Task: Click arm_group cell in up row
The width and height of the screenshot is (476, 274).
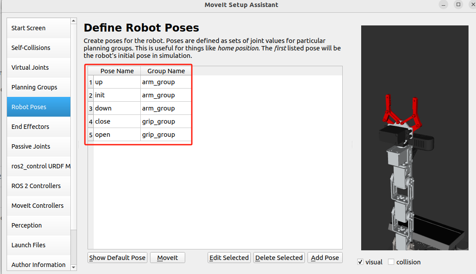Action: point(166,82)
